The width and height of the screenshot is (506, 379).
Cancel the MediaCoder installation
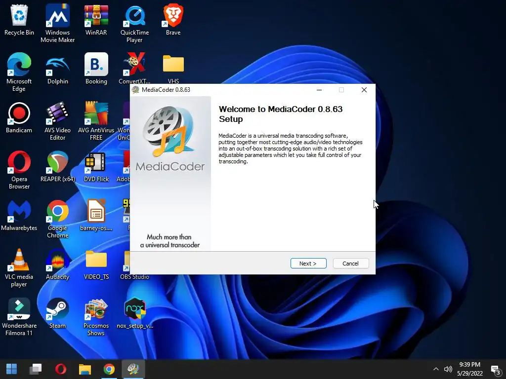pos(350,264)
